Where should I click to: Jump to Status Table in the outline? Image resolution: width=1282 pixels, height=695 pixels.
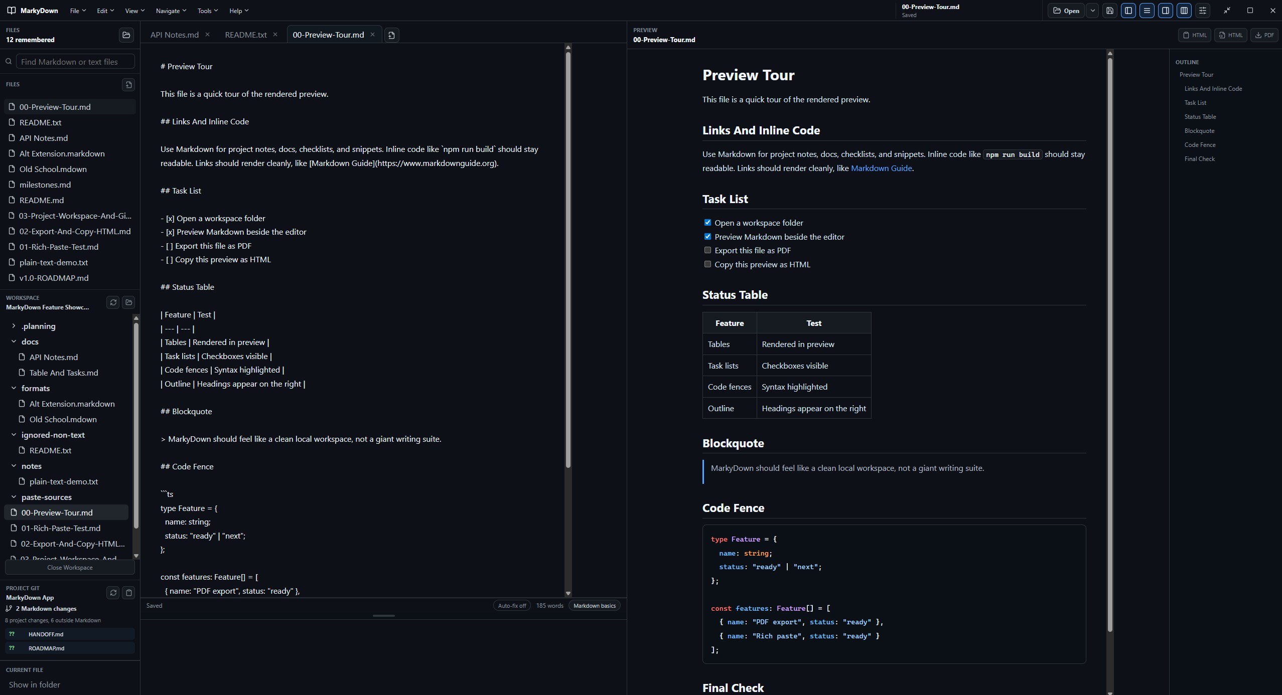(1200, 117)
